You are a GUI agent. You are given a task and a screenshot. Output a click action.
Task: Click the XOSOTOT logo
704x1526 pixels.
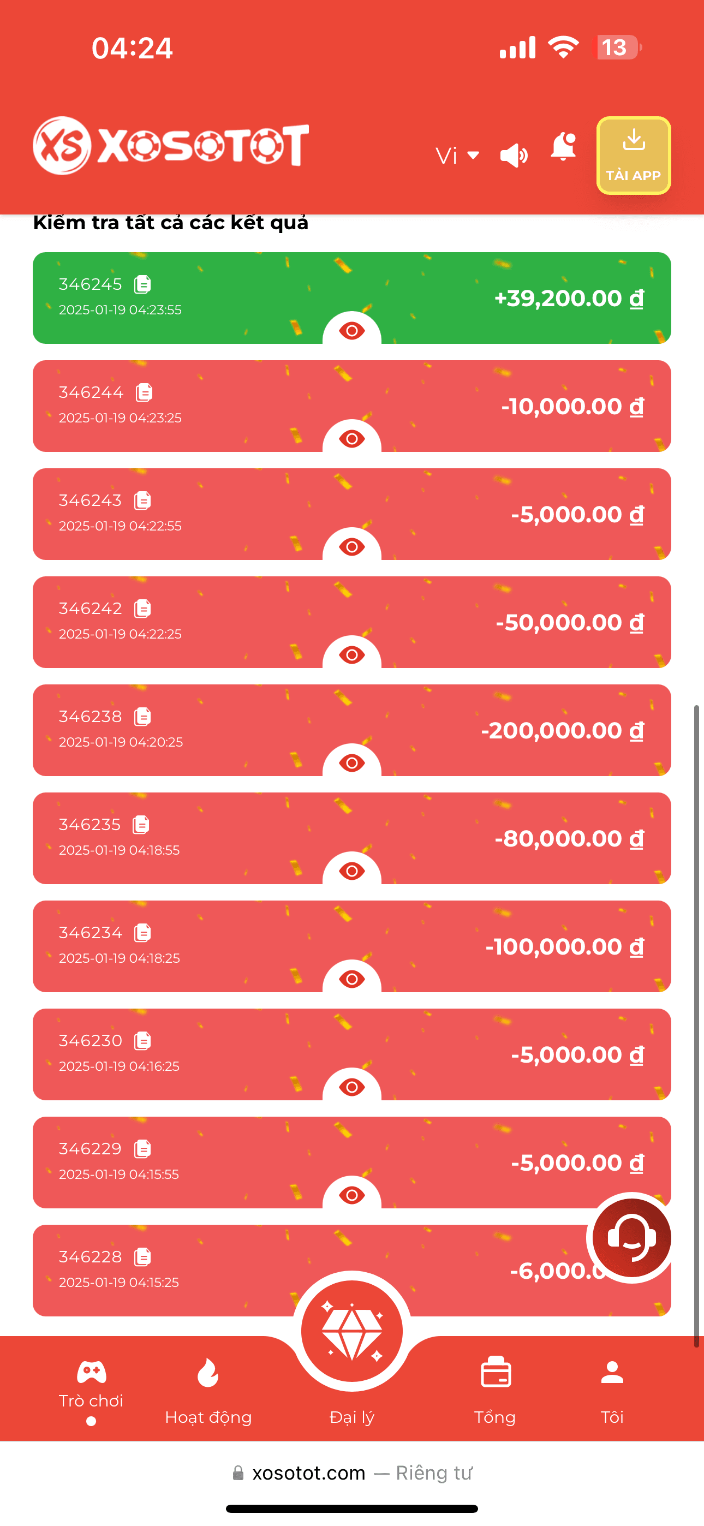tap(171, 146)
